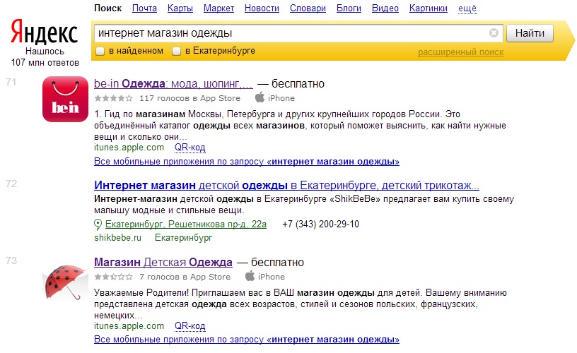Click result number 72
The width and height of the screenshot is (577, 353).
[x=11, y=184]
